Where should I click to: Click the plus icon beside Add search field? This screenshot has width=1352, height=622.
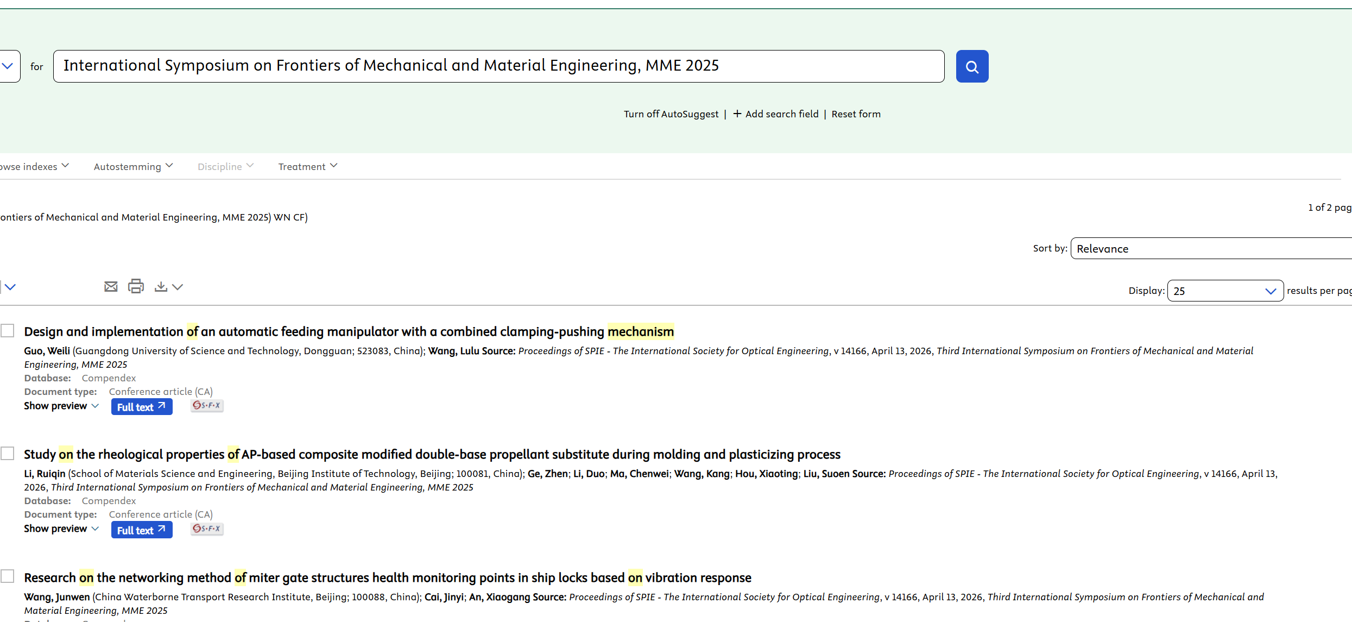tap(737, 114)
